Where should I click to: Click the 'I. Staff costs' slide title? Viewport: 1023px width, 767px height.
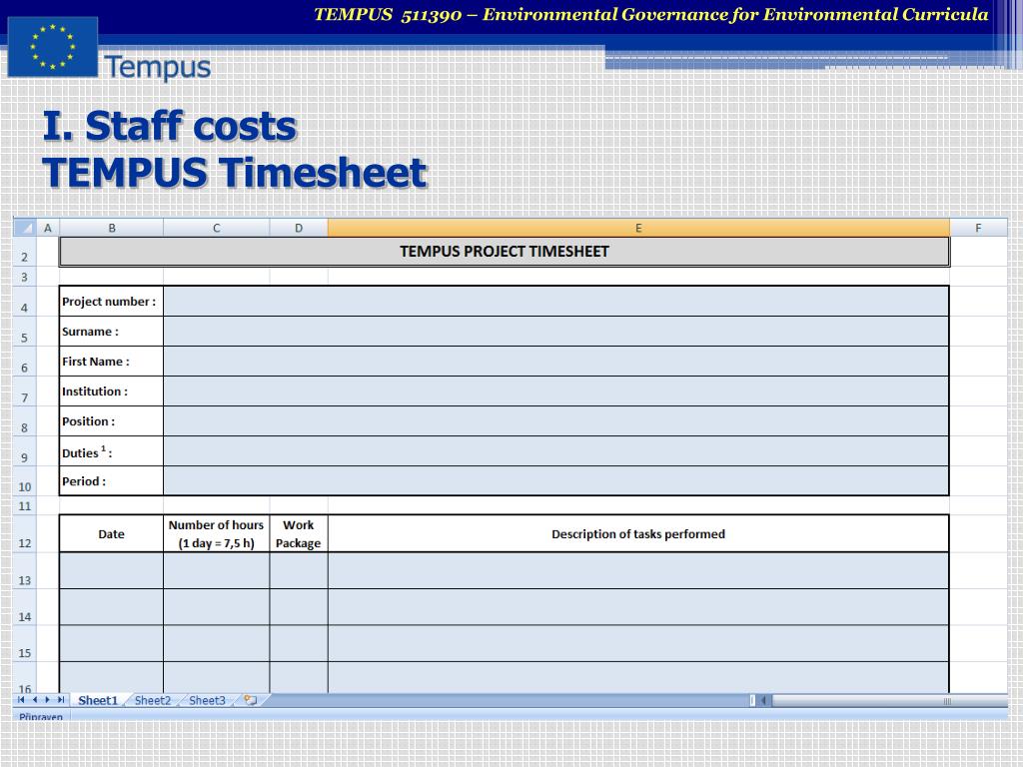(170, 125)
